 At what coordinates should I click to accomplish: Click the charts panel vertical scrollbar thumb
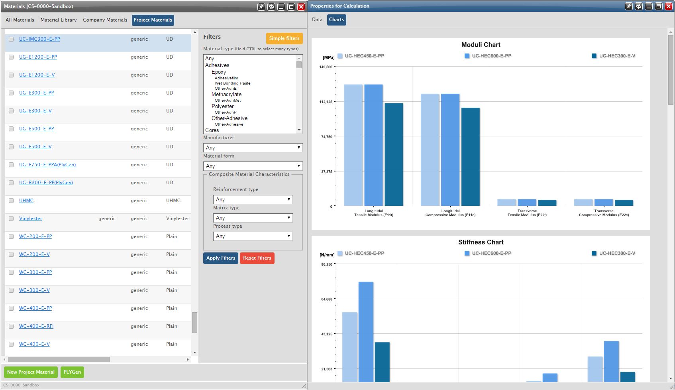[671, 70]
